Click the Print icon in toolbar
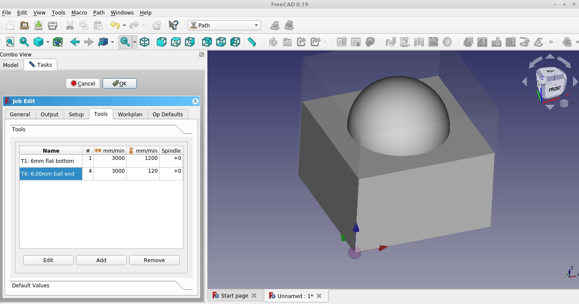The image size is (579, 304). (53, 25)
